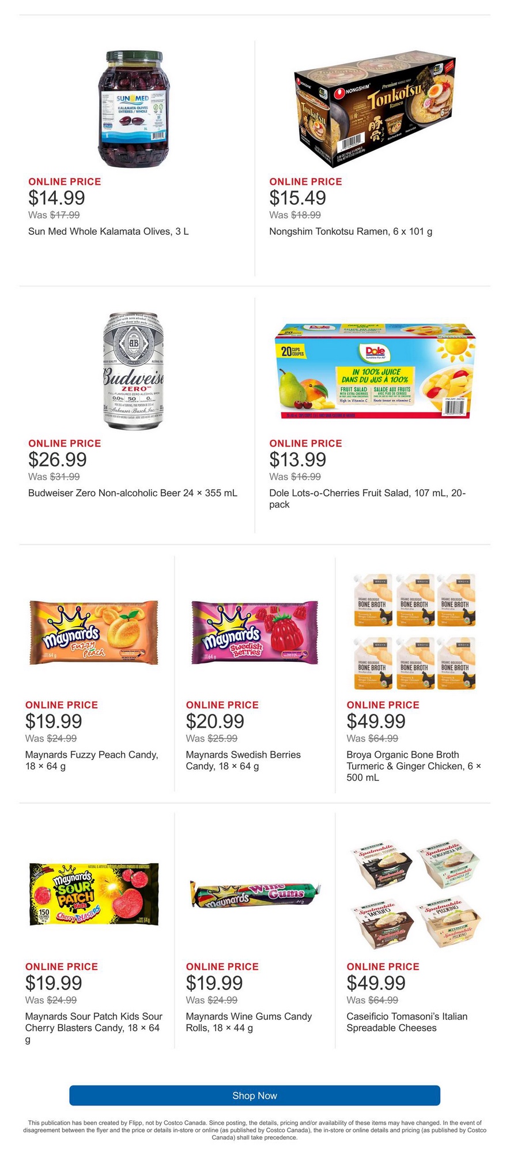Open the Maynards Fuzzy Peach candy image
The image size is (510, 1154).
point(94,633)
